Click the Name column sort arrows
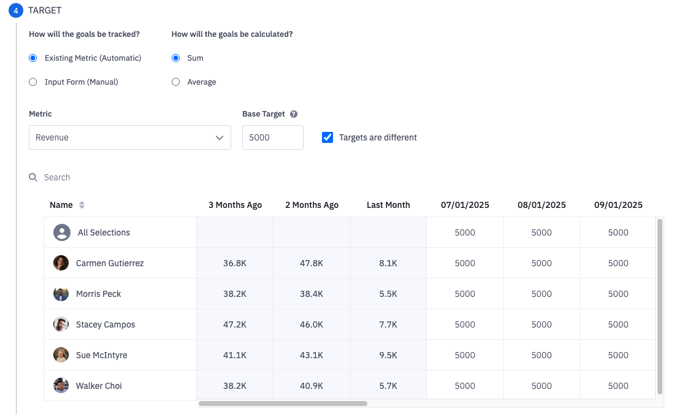 click(82, 205)
